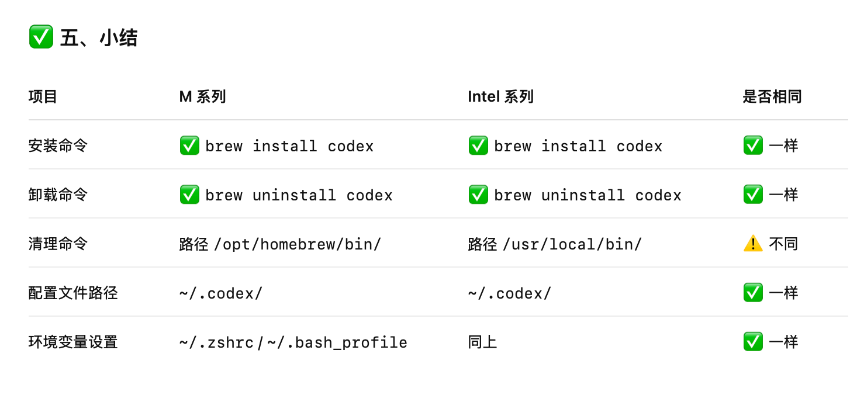
Task: Click the ~/.bash_profile code text
Action: [x=337, y=342]
